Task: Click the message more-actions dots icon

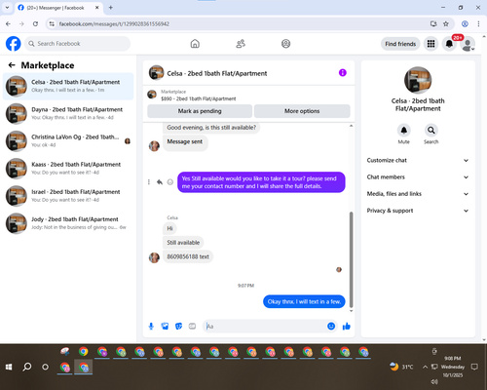Action: 149,182
